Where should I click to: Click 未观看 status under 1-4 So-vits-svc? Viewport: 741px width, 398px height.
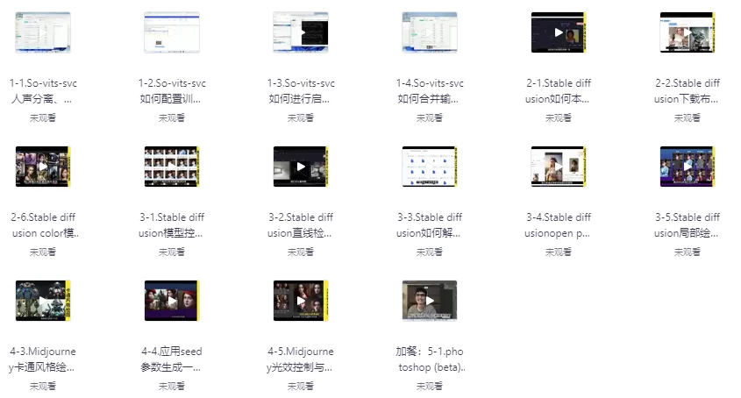430,117
